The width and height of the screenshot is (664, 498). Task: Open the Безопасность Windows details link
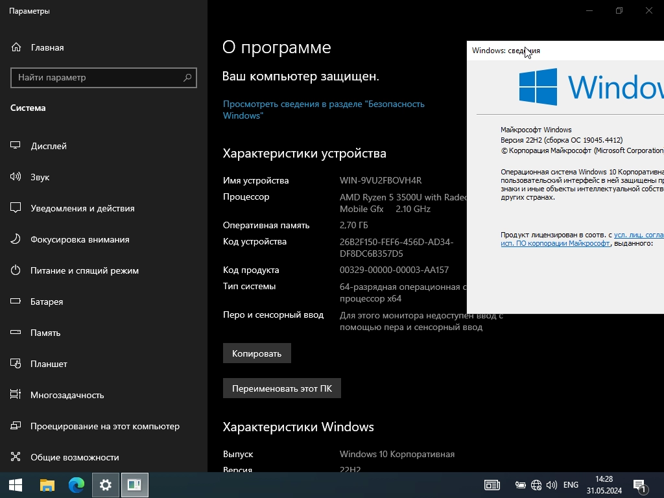pyautogui.click(x=324, y=110)
